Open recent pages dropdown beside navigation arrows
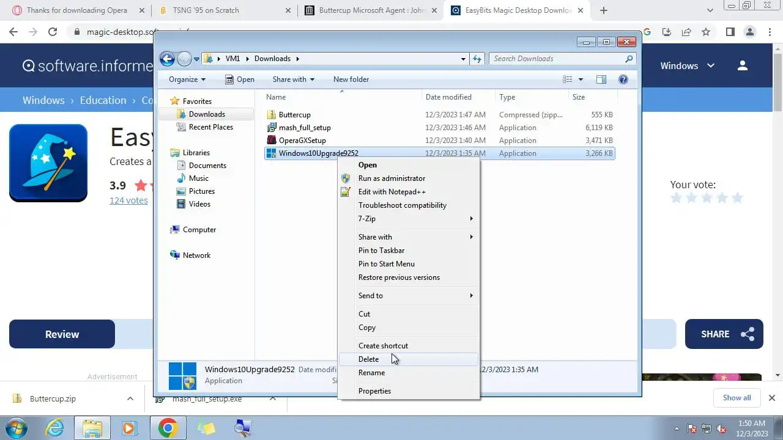The height and width of the screenshot is (440, 783). [197, 59]
